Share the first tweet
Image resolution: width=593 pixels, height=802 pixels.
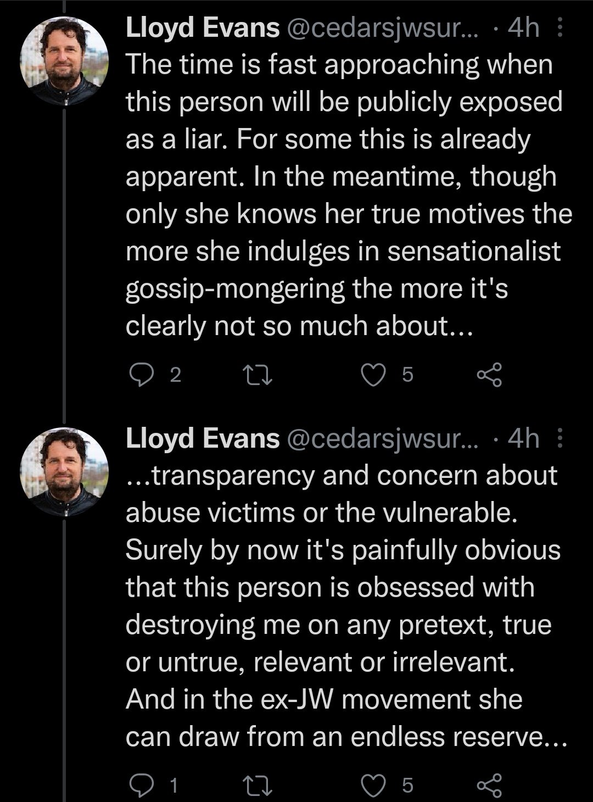489,375
